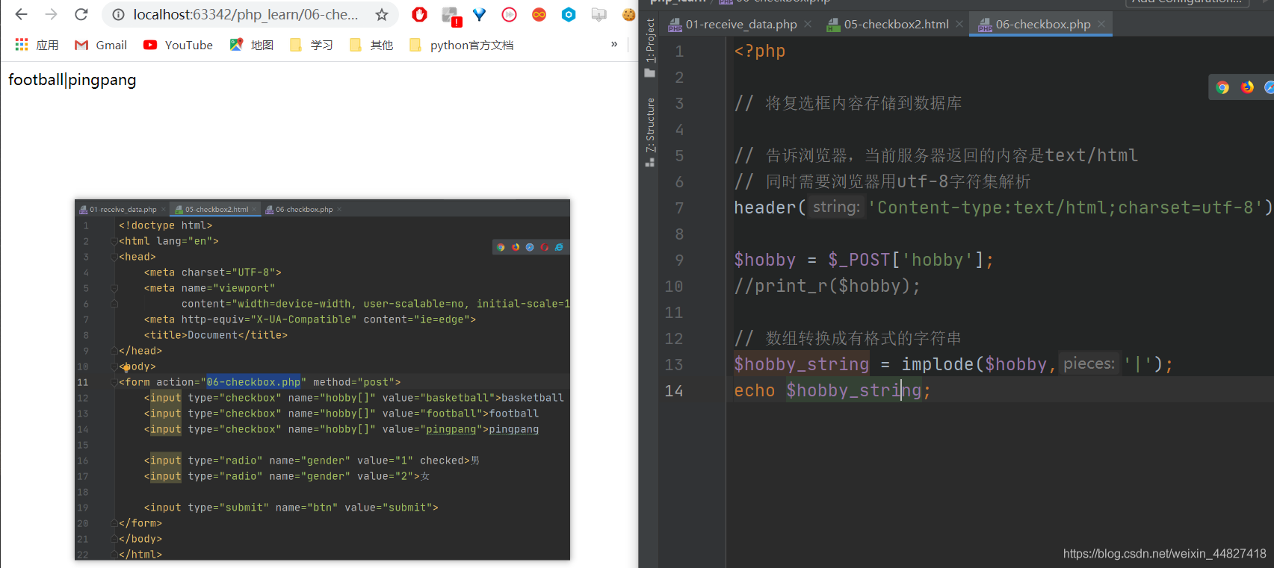Close the 06-checkbox.php tab
The image size is (1274, 568).
tap(1101, 25)
